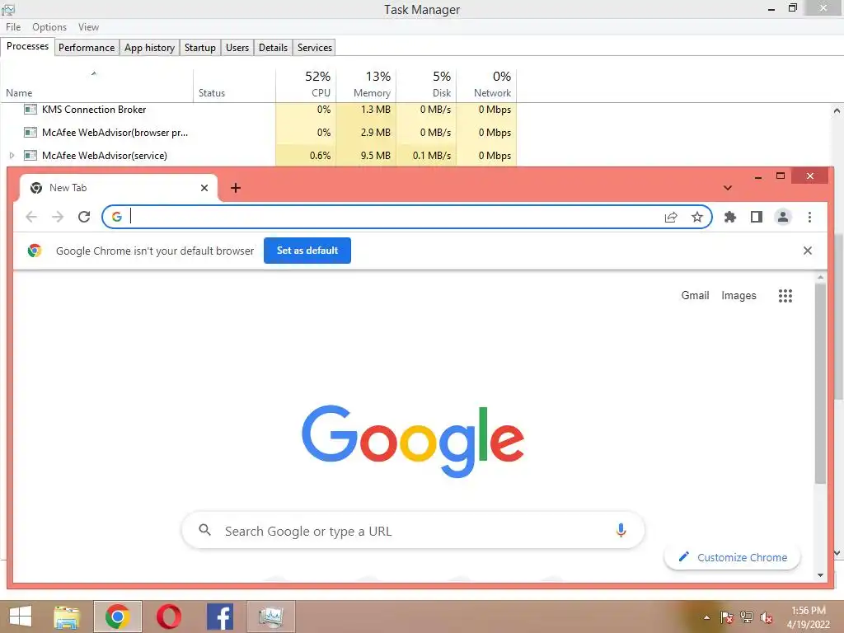
Task: Switch to the Services tab
Action: [315, 47]
